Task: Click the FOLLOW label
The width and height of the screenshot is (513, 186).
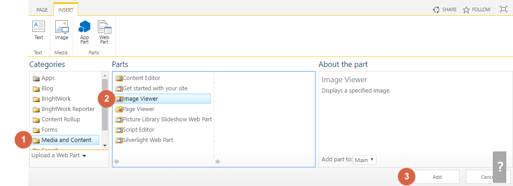Action: (x=481, y=10)
